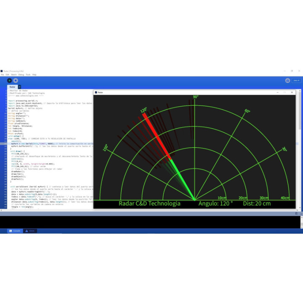Click the editor vertical scrollbar thumb

coord(300,111)
